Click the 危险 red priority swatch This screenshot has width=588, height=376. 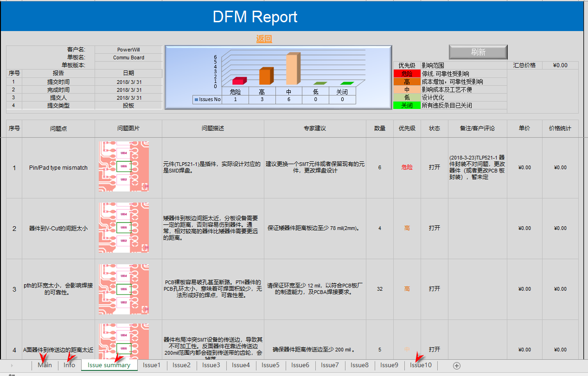[407, 73]
